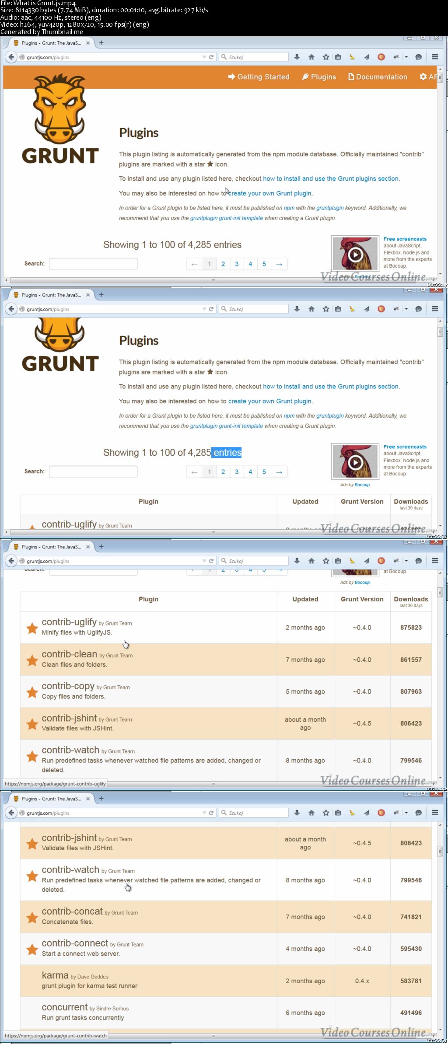Select downloads value 491496
448x1044 pixels.
coord(411,1013)
